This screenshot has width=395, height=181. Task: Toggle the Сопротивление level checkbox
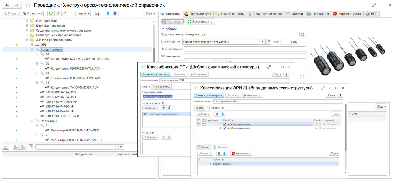point(225,128)
